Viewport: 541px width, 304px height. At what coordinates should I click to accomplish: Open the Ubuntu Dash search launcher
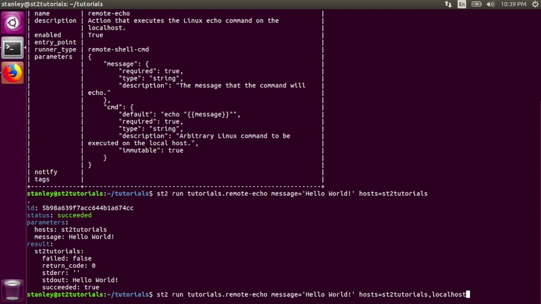[12, 22]
